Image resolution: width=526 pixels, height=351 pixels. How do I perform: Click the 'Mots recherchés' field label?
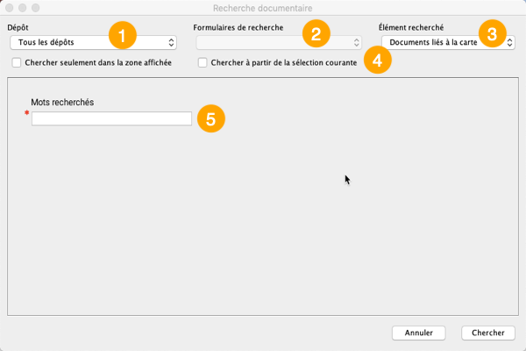coord(62,103)
